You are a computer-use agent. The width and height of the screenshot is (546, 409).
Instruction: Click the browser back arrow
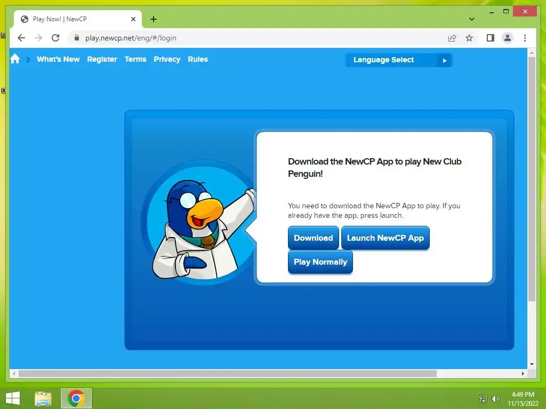pos(21,38)
